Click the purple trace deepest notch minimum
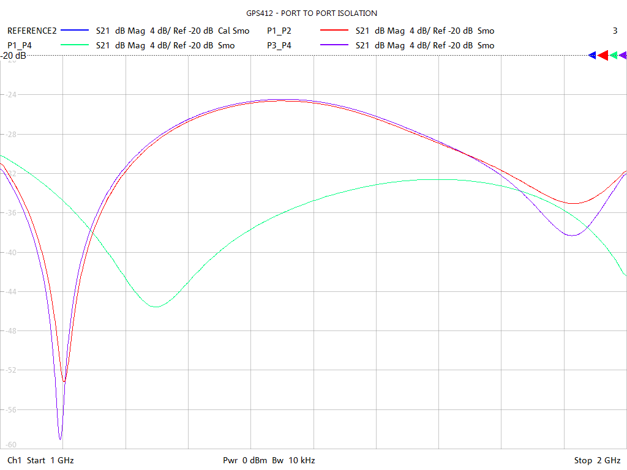 pyautogui.click(x=61, y=439)
